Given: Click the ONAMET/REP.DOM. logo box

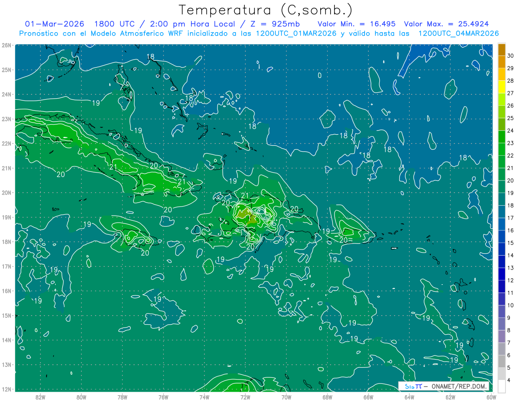Looking at the screenshot, I should coord(444,386).
